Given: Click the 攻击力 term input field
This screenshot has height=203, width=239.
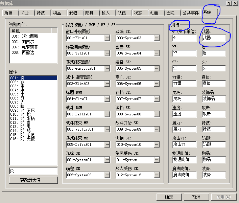Looking at the screenshot, I should click(185, 144).
